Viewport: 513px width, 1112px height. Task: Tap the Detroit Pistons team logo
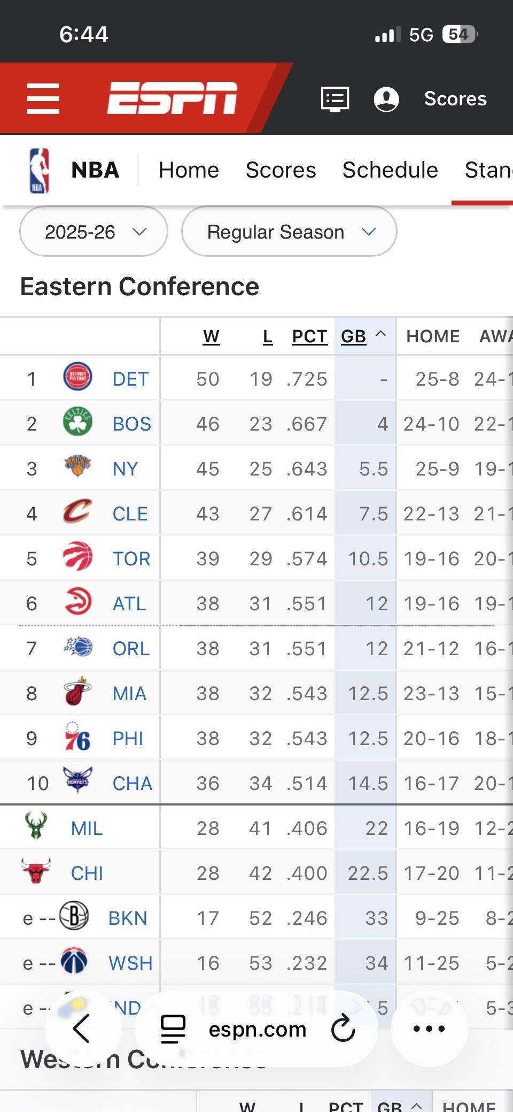[x=77, y=377]
